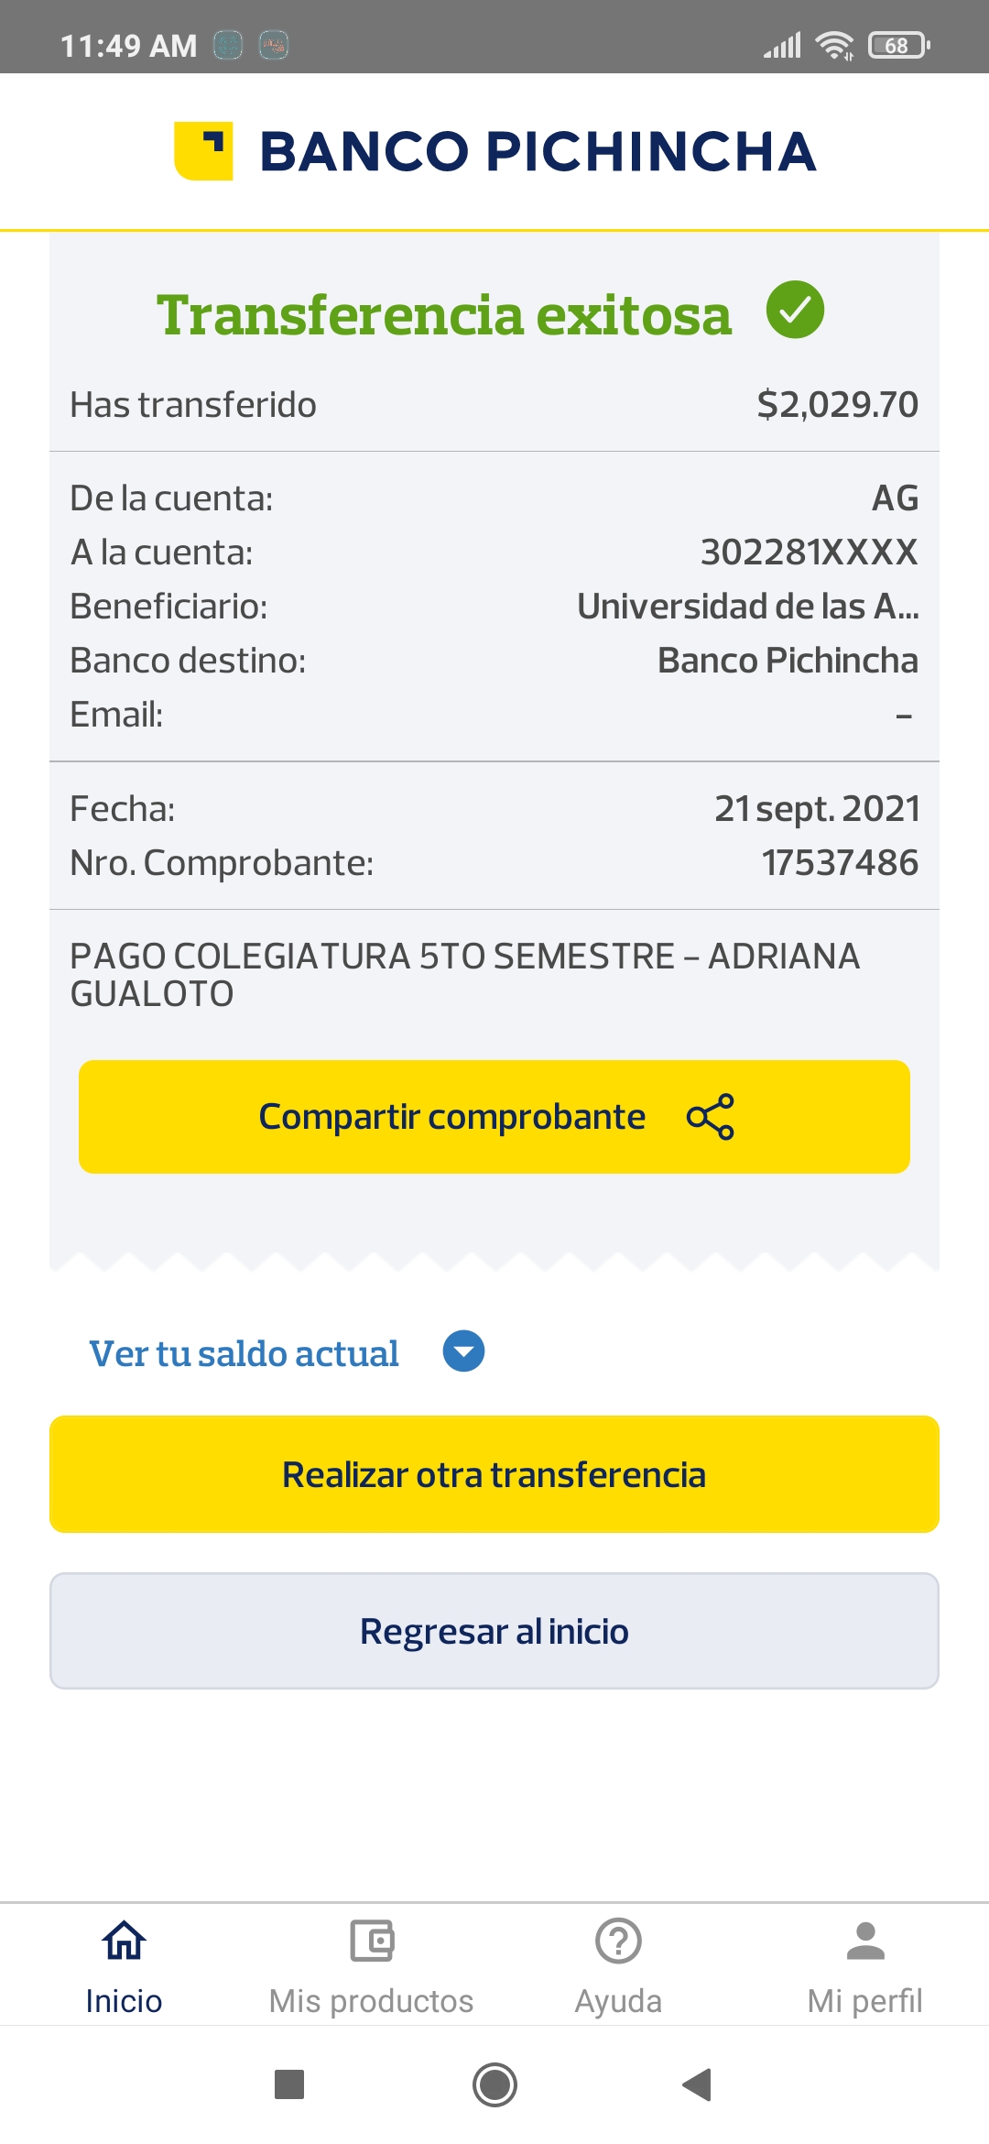Tap the Ayuda question mark icon
The height and width of the screenshot is (2144, 989).
coord(618,1941)
